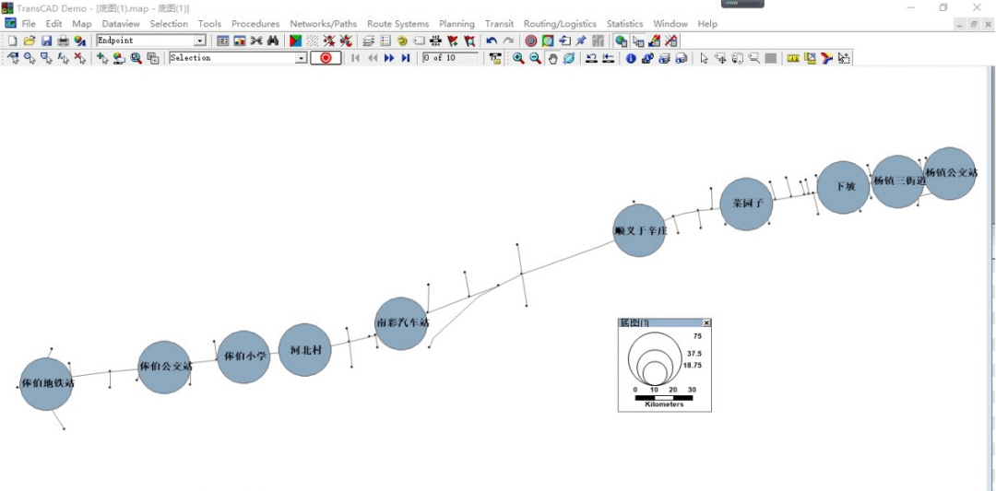Click the Print icon in toolbar
The width and height of the screenshot is (996, 491).
63,41
